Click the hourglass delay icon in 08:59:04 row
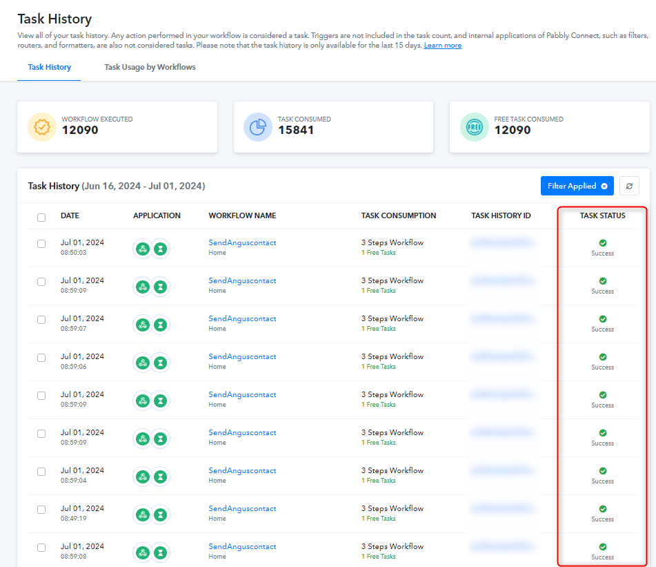This screenshot has height=567, width=656. click(x=160, y=477)
